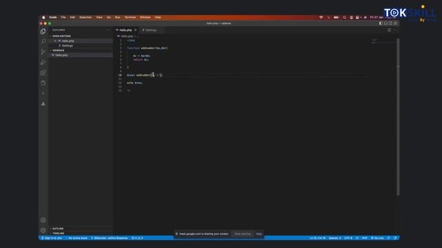Open the Source Control view

43,52
